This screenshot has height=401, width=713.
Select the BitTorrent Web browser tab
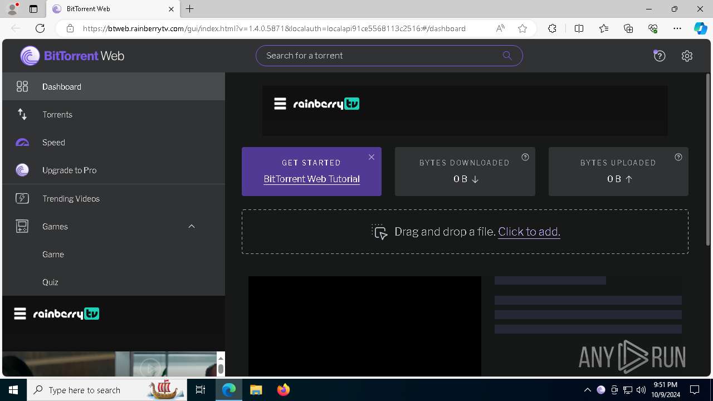click(x=113, y=9)
